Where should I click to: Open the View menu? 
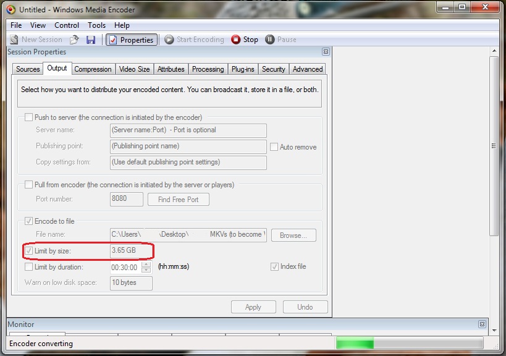point(38,25)
